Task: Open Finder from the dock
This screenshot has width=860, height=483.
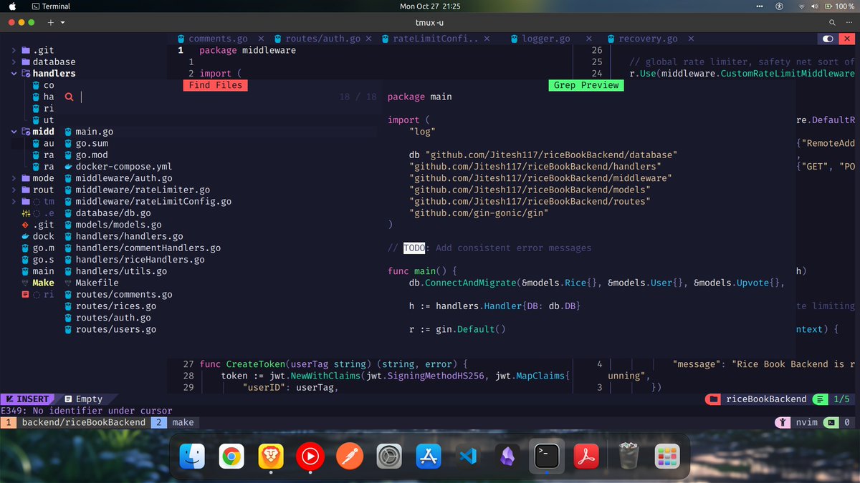Action: click(191, 455)
